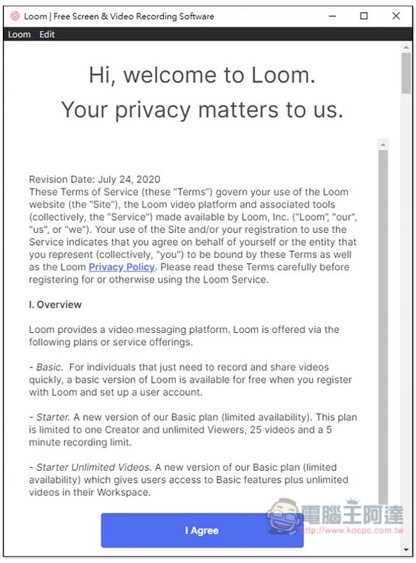The width and height of the screenshot is (416, 563).
Task: Click the kocpc.com.tw watermark URL
Action: pos(352,531)
